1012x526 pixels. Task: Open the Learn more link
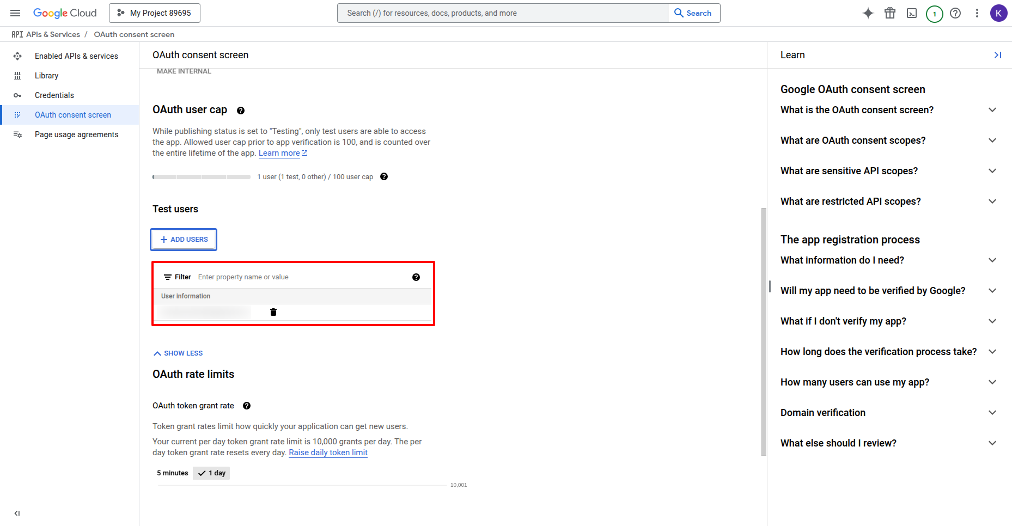[x=283, y=153]
